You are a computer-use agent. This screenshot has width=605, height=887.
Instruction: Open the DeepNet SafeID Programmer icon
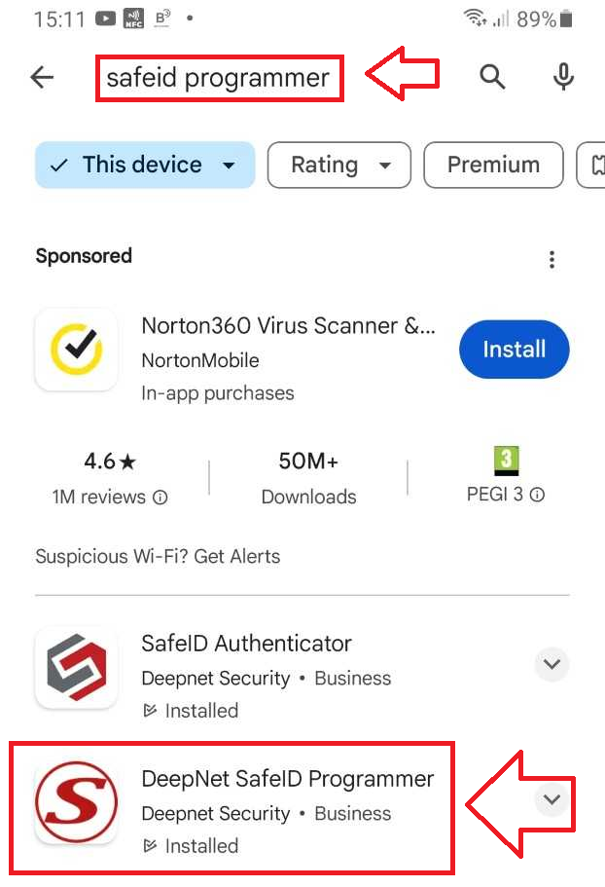click(76, 802)
